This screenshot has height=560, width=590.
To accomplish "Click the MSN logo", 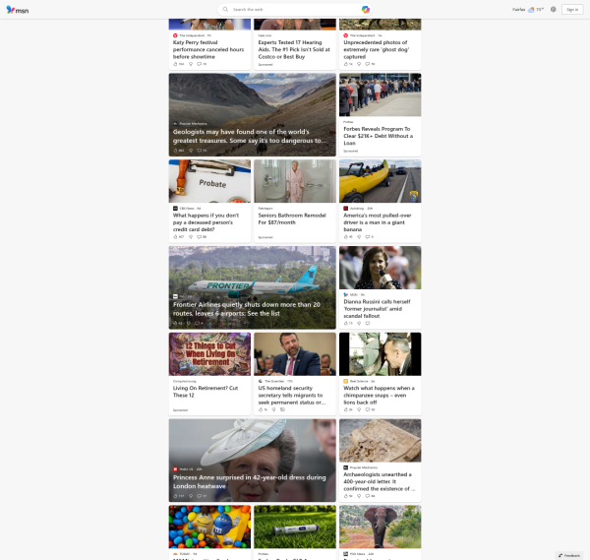I will [18, 10].
